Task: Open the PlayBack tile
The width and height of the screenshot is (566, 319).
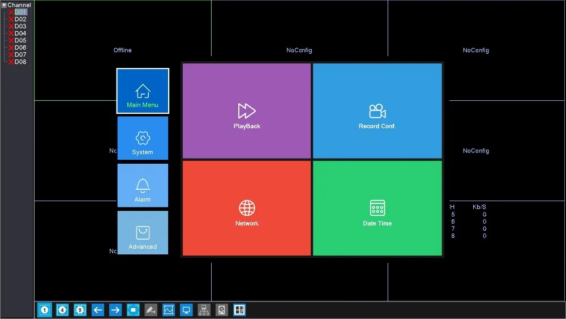Action: point(247,111)
